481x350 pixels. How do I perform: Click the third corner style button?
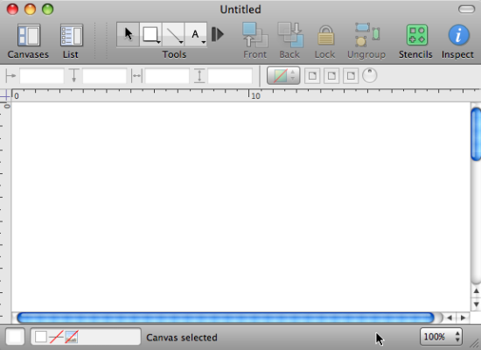pos(351,75)
